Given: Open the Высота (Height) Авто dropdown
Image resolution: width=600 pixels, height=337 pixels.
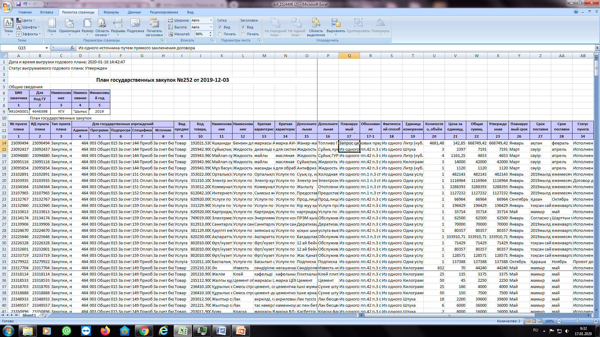Looking at the screenshot, I should click(x=211, y=27).
